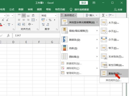Toggle wrap text icon

tap(33, 15)
